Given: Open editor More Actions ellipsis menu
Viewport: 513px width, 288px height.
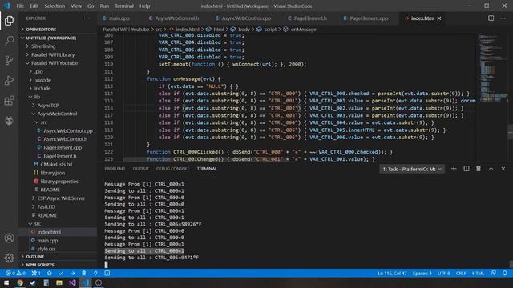Looking at the screenshot, I should coord(503,18).
